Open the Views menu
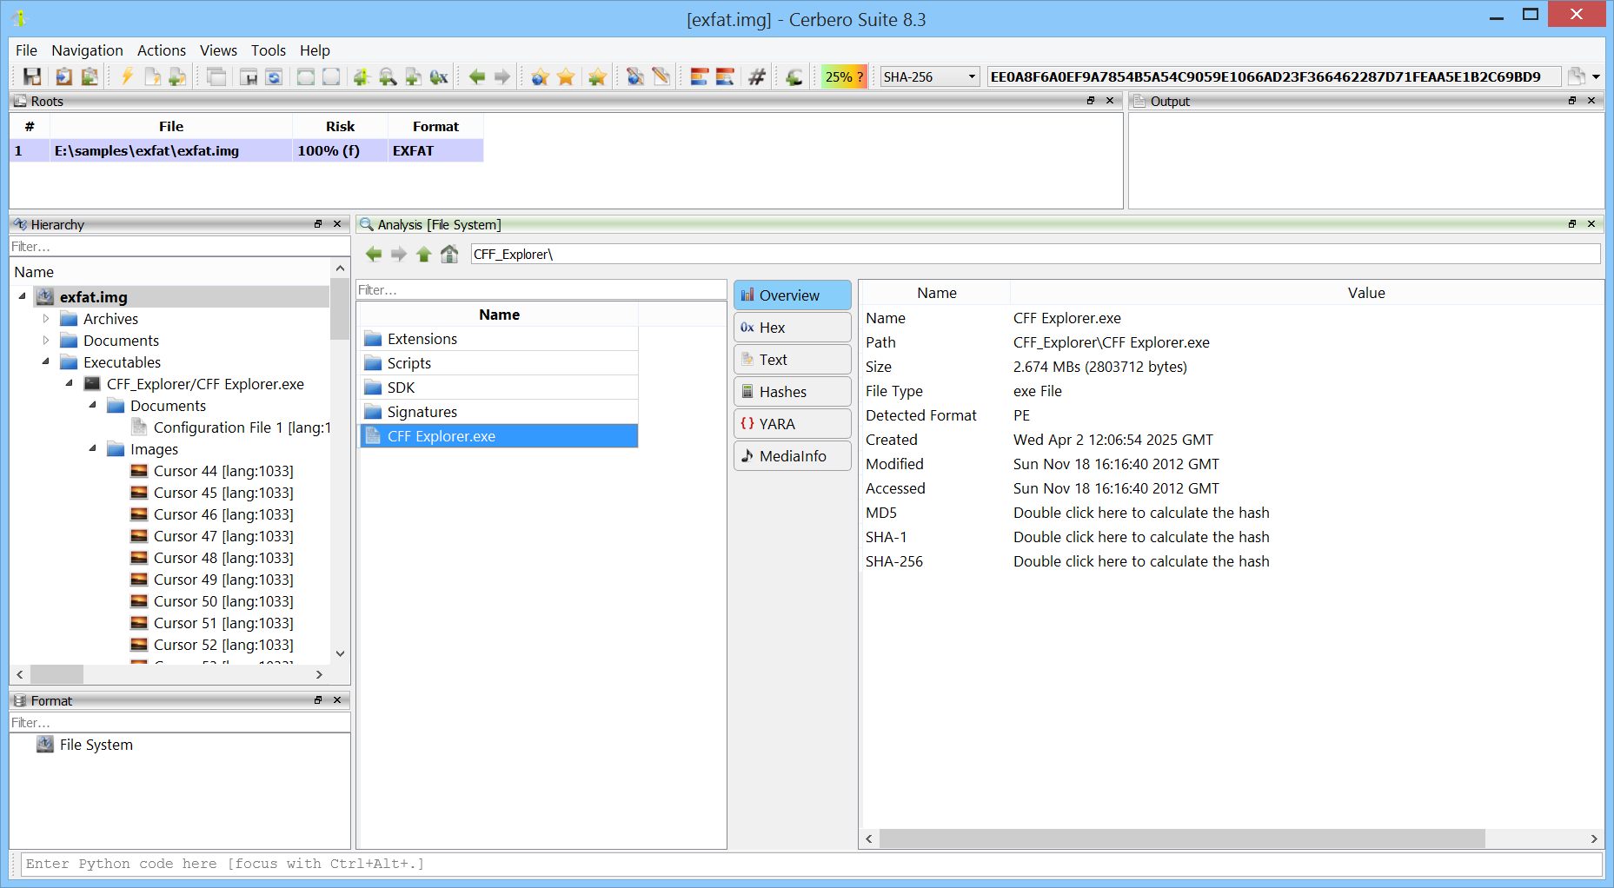 pyautogui.click(x=218, y=50)
